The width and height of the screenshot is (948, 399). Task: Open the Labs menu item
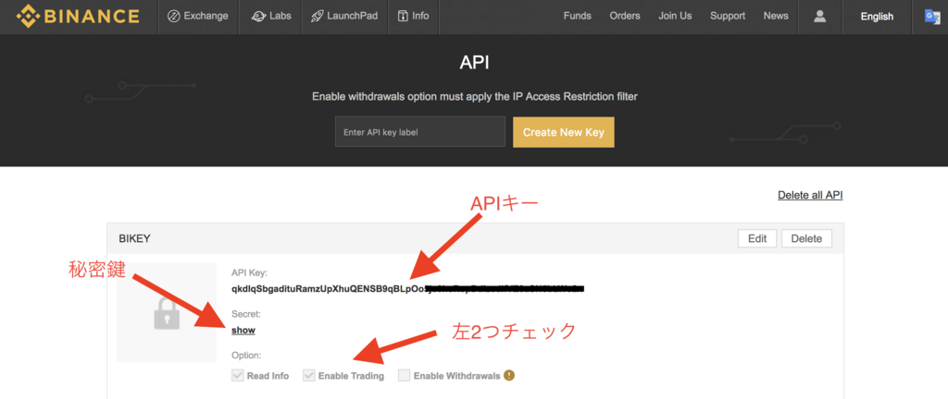tap(271, 17)
